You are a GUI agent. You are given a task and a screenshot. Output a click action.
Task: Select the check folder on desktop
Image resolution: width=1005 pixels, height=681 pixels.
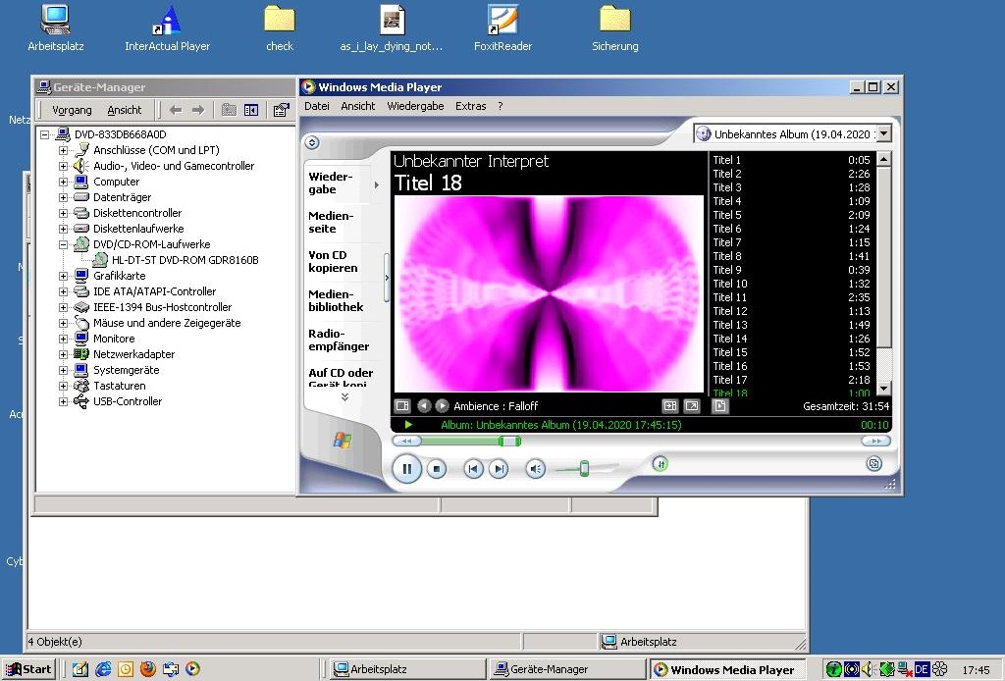pos(280,28)
